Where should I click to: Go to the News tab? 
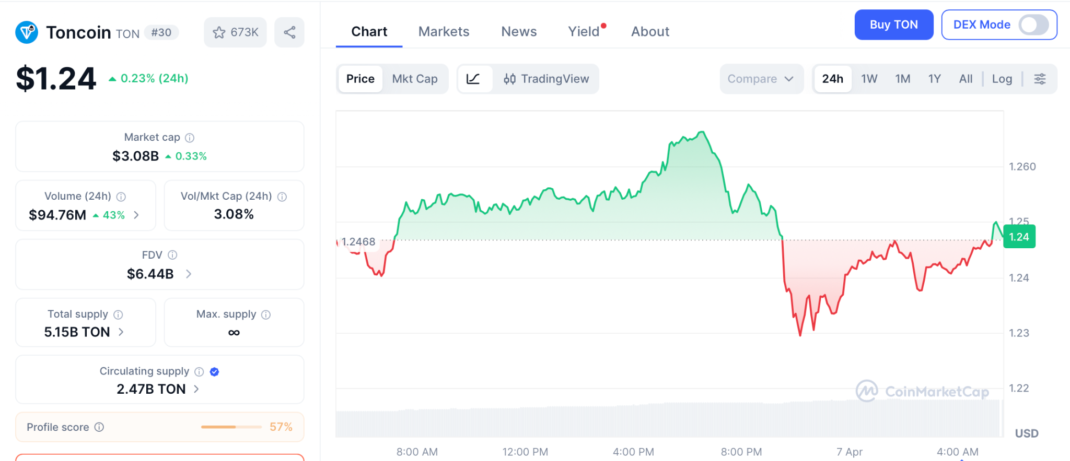[x=519, y=32]
